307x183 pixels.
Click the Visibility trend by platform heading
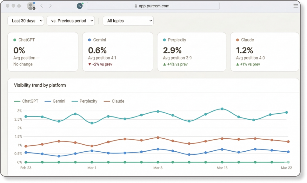[39, 85]
